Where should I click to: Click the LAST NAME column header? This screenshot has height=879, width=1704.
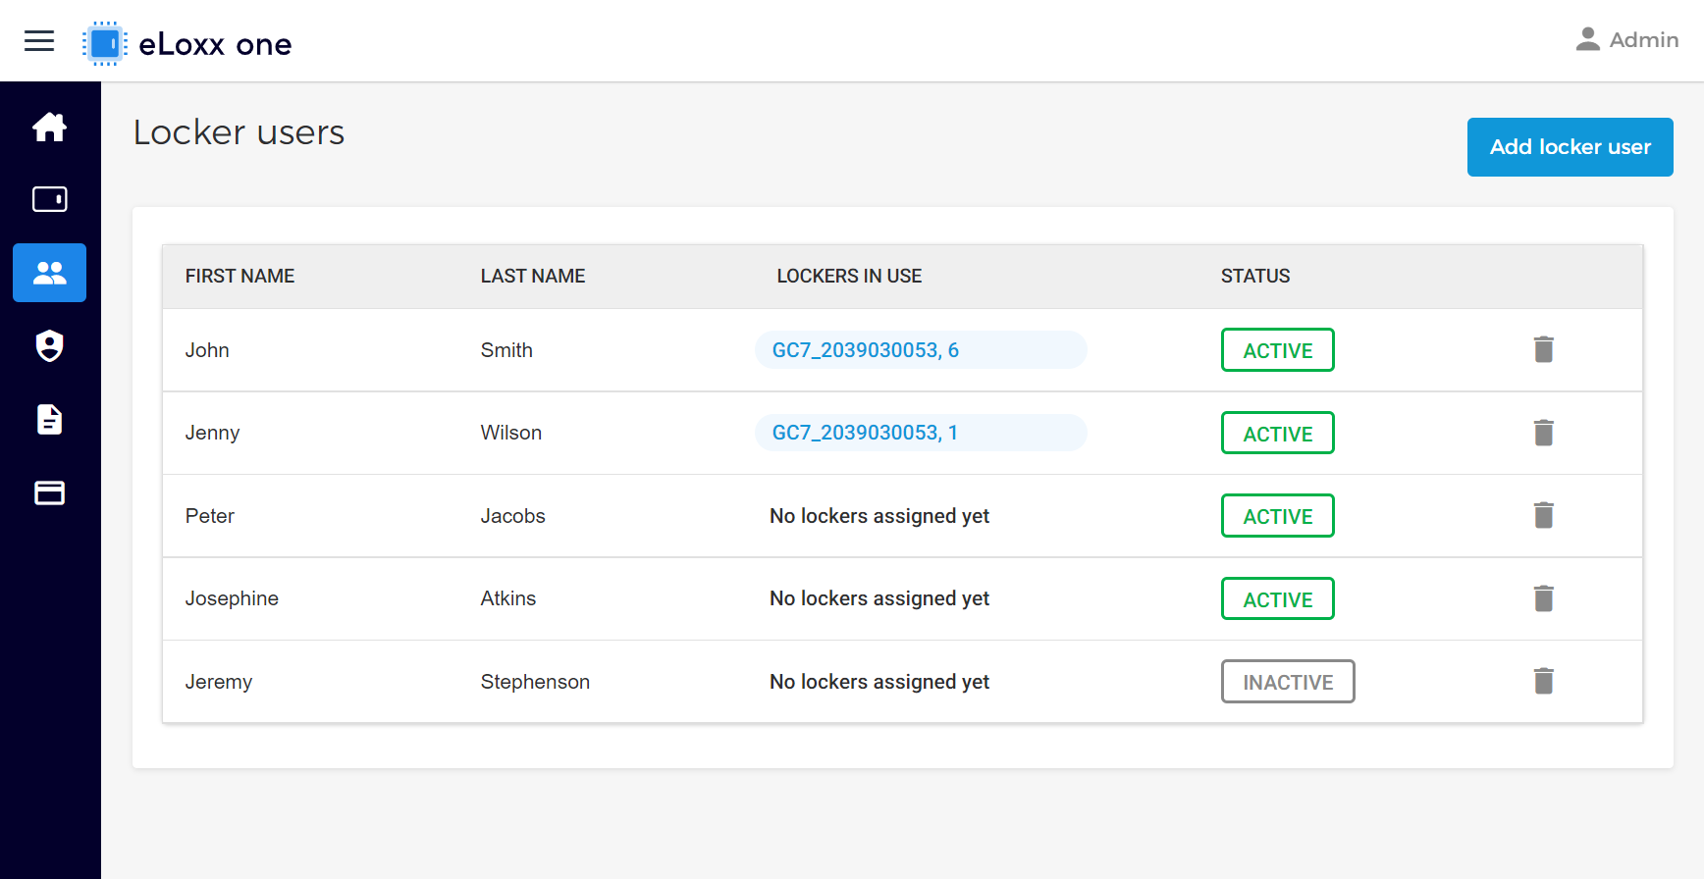point(533,277)
